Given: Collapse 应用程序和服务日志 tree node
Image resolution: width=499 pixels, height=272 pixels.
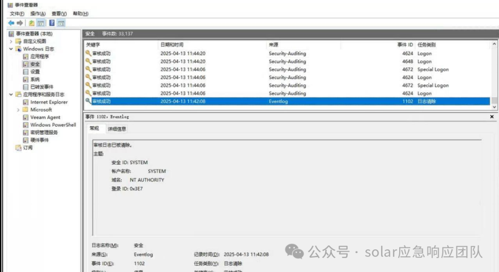Looking at the screenshot, I should pos(11,94).
